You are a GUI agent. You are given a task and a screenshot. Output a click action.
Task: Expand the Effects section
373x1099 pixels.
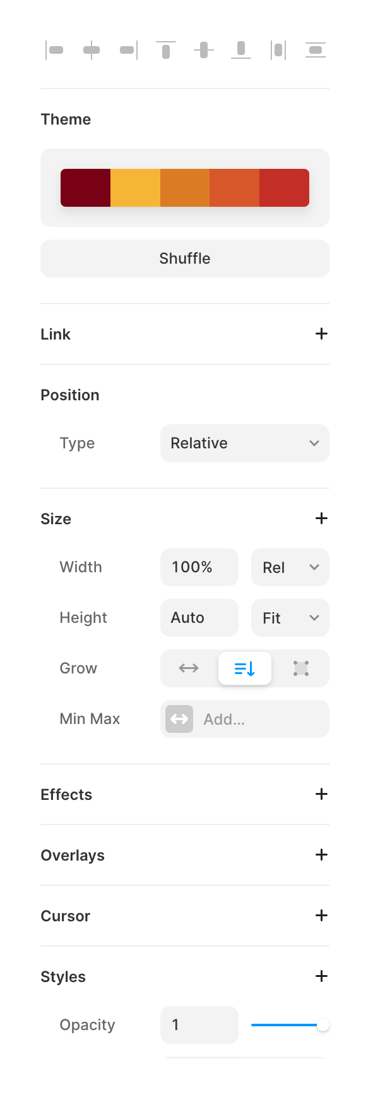322,794
